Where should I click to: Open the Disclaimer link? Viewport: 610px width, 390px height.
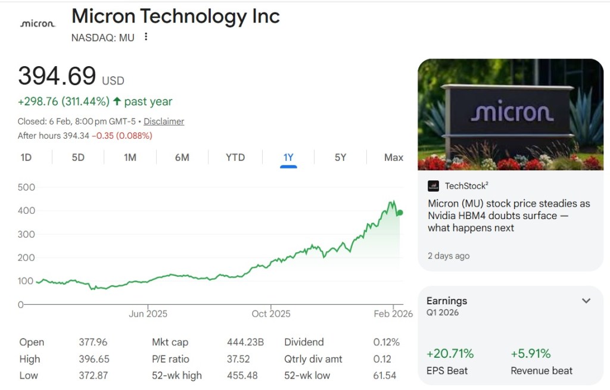164,121
